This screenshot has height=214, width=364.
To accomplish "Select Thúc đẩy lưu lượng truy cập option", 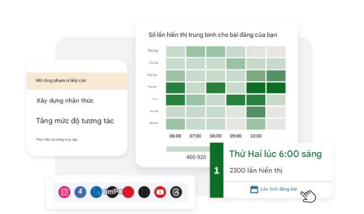I will click(x=57, y=140).
